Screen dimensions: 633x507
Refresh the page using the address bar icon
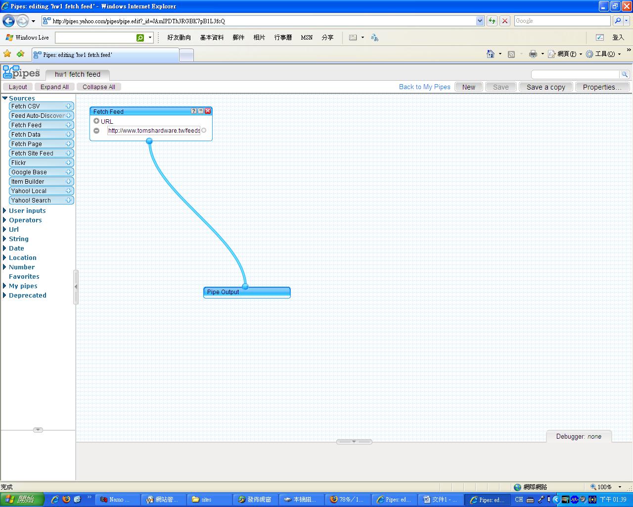492,21
